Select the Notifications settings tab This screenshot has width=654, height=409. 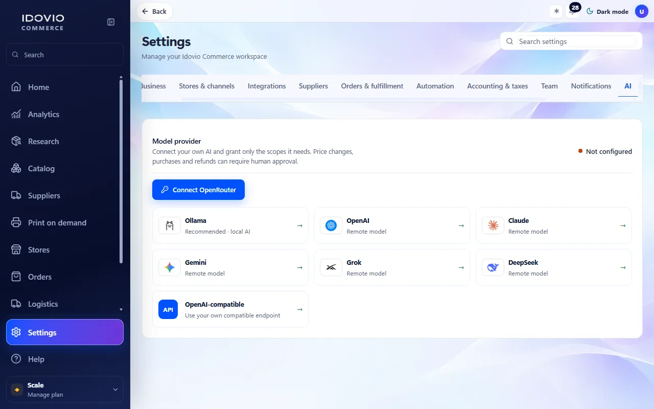(x=591, y=86)
